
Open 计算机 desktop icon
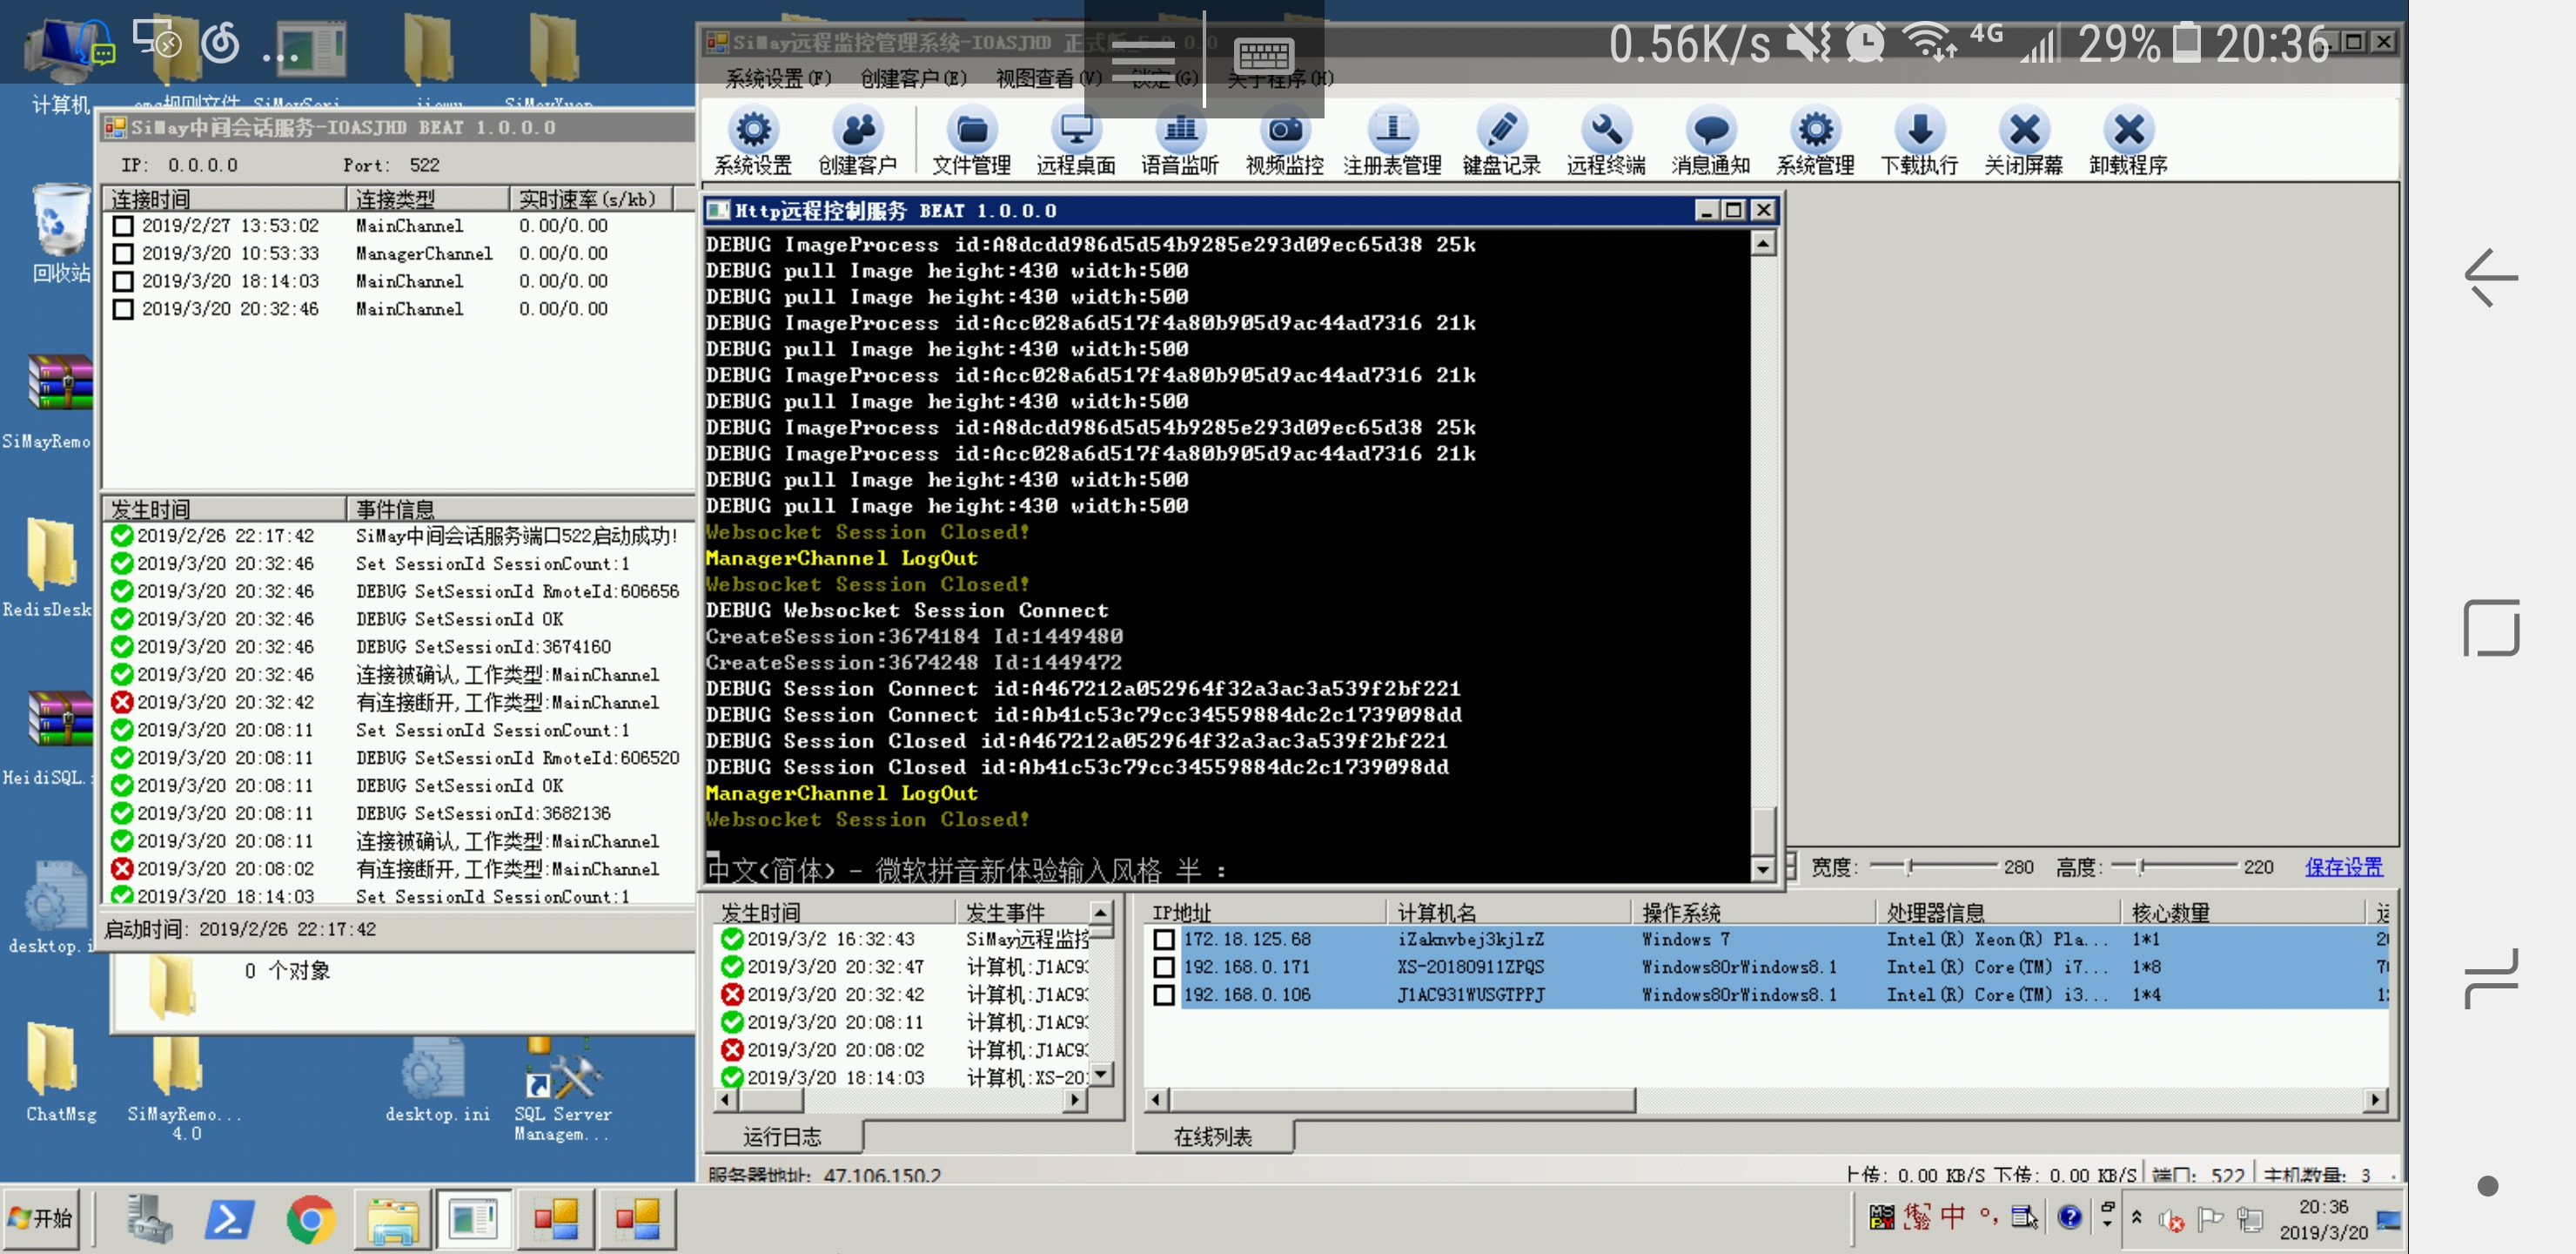pos(60,65)
